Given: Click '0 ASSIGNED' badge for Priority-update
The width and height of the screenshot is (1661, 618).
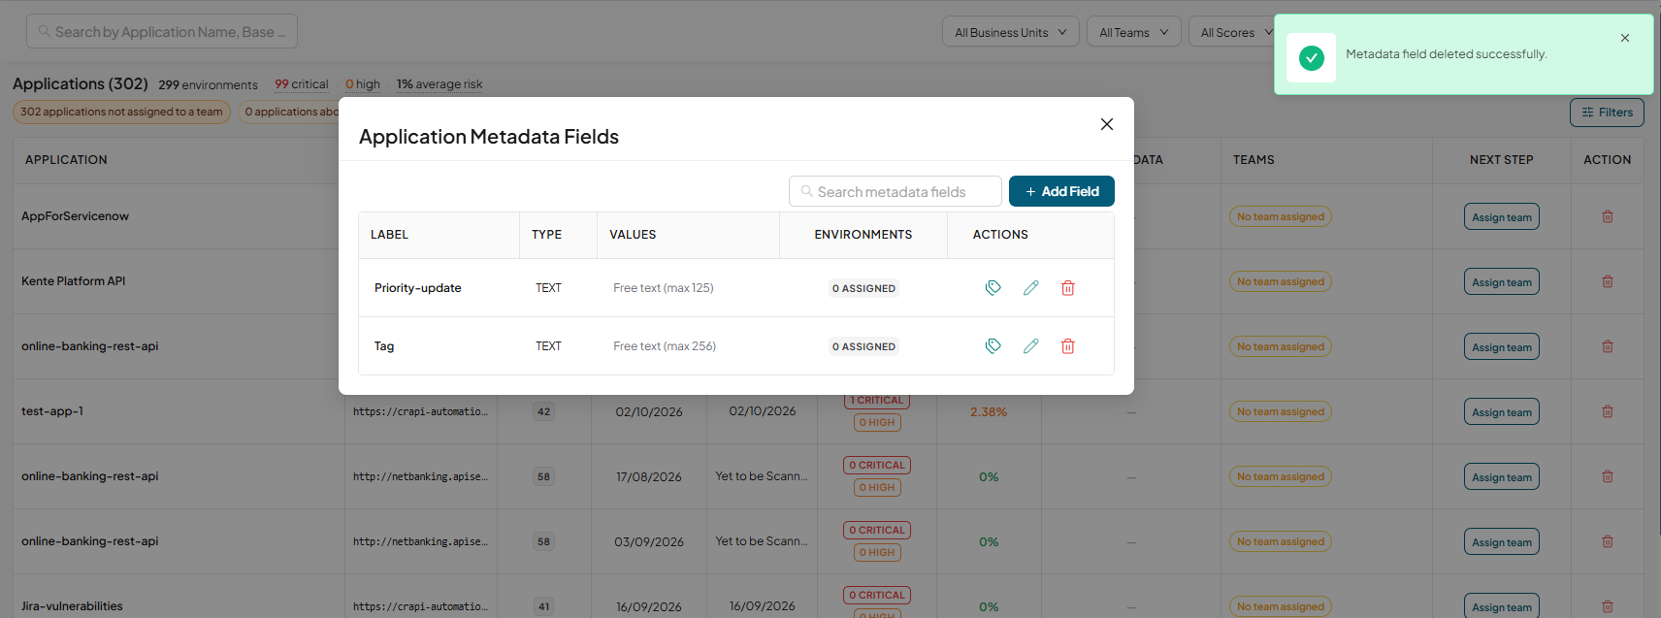Looking at the screenshot, I should 863,288.
